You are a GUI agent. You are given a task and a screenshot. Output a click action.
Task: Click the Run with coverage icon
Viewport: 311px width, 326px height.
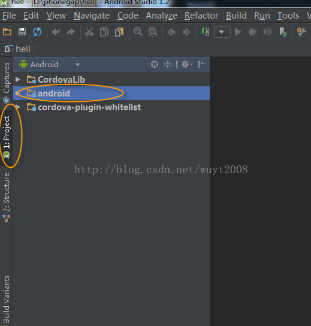click(x=268, y=32)
